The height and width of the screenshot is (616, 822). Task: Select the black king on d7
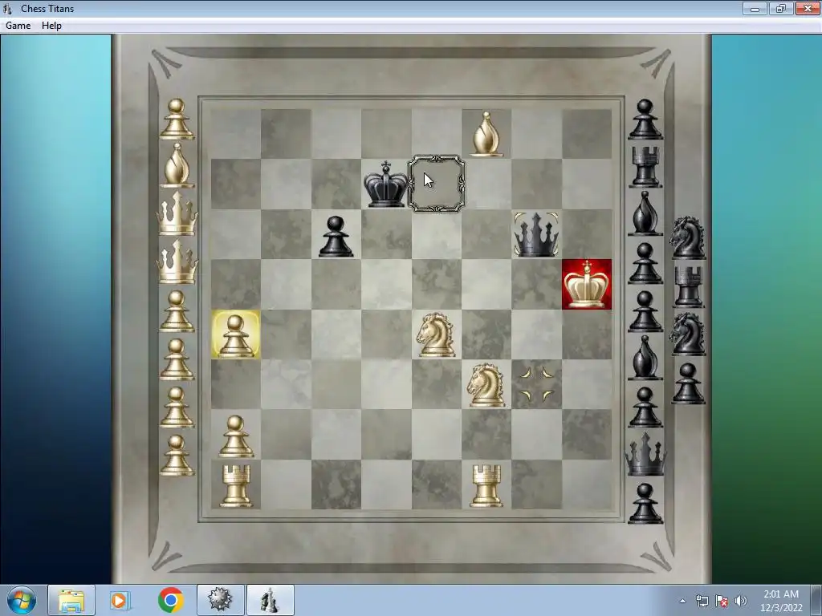386,184
